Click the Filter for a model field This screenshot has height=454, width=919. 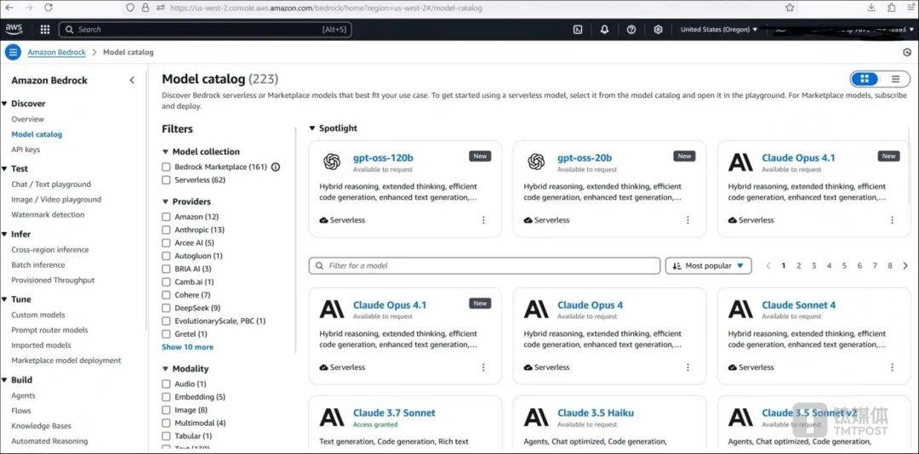click(485, 266)
